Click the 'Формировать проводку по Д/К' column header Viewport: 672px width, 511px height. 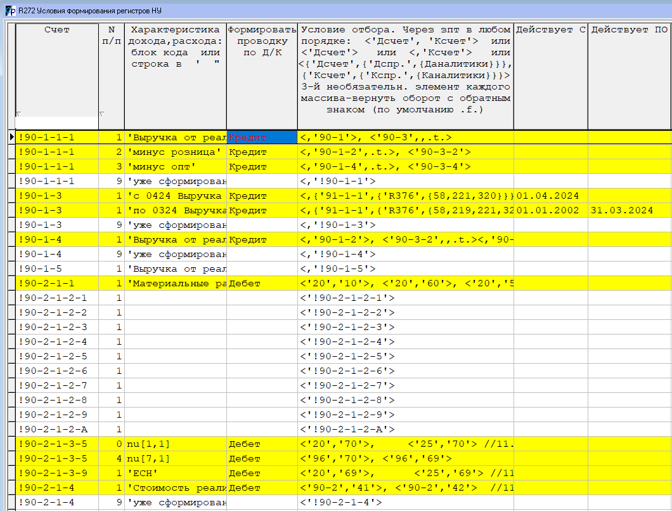[262, 41]
